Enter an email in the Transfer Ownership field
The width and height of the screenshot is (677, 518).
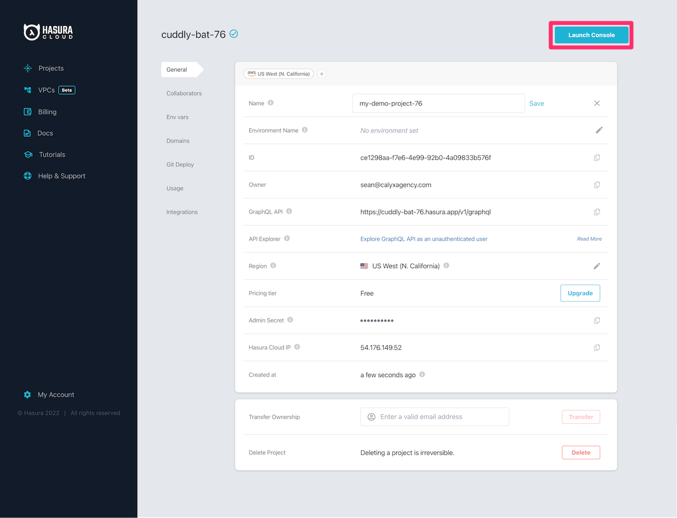[434, 417]
